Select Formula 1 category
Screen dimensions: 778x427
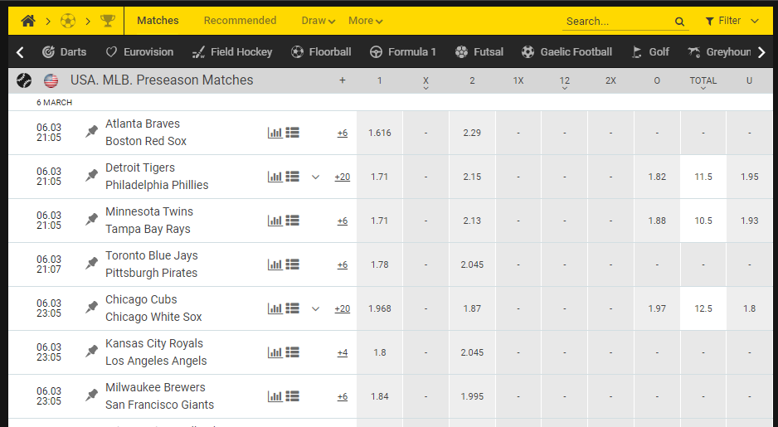coord(403,51)
